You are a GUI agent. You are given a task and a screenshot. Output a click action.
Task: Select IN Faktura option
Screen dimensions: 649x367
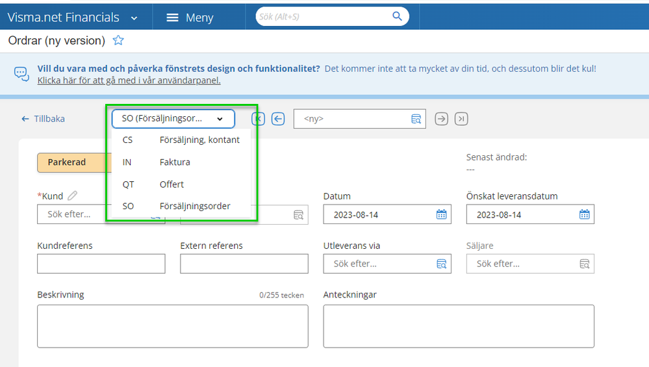(181, 162)
